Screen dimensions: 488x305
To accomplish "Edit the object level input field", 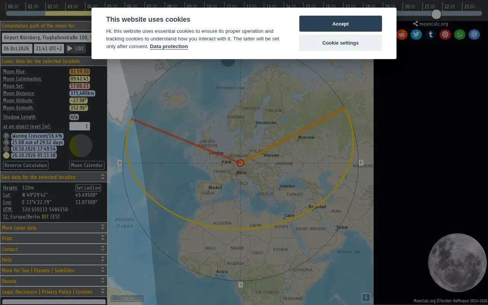I will (x=80, y=126).
